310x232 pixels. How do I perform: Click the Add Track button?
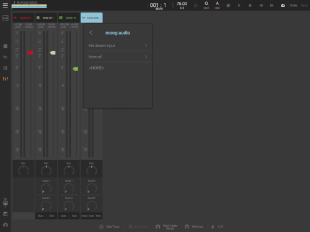click(x=110, y=226)
